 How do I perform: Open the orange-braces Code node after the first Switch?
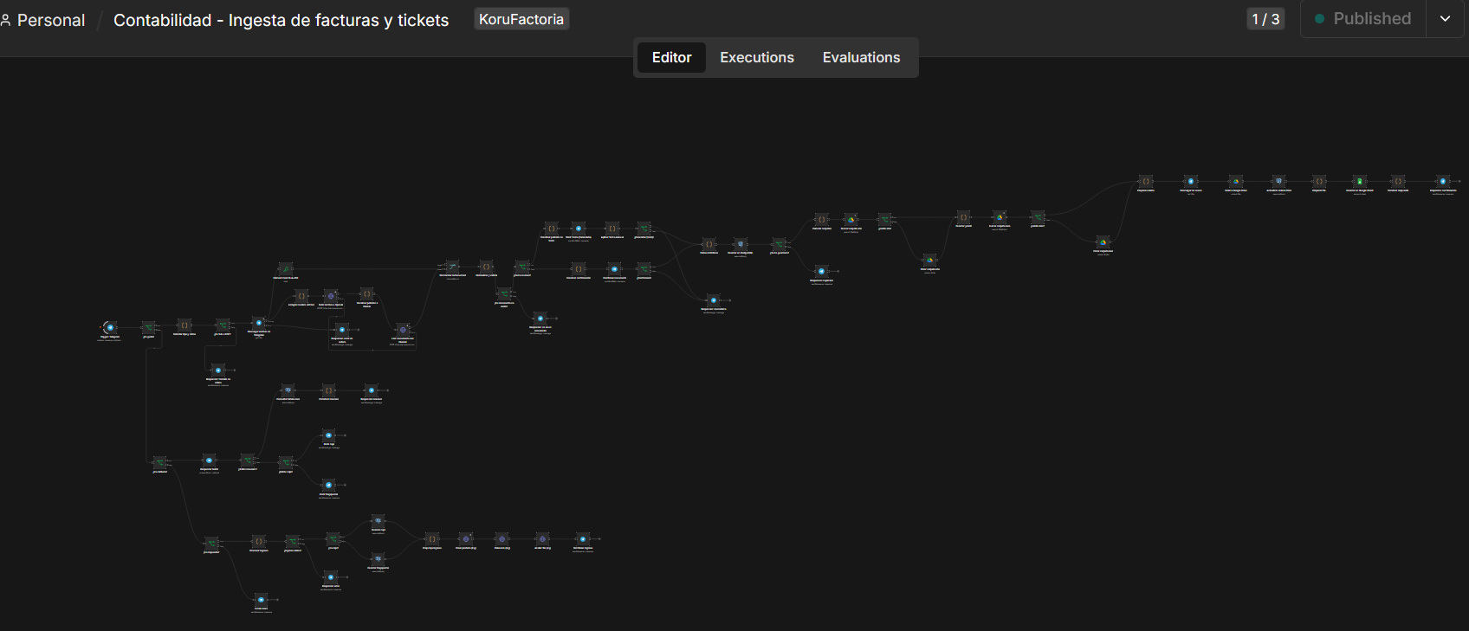(x=184, y=325)
